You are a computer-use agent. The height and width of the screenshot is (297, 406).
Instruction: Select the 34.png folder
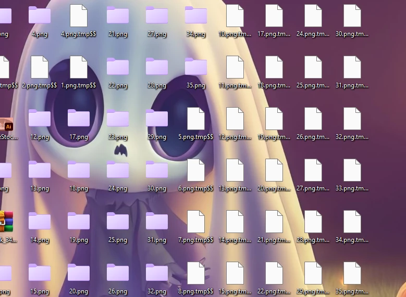[196, 15]
